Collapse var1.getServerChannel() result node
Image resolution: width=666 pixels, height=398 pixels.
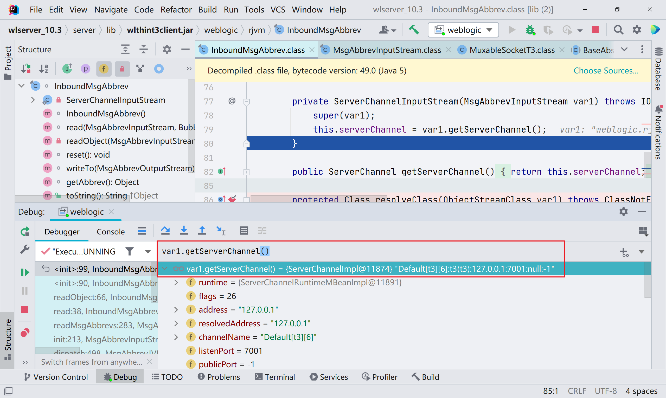click(x=165, y=268)
